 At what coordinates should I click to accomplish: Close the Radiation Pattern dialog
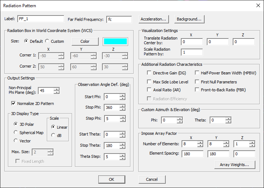pos(258,6)
